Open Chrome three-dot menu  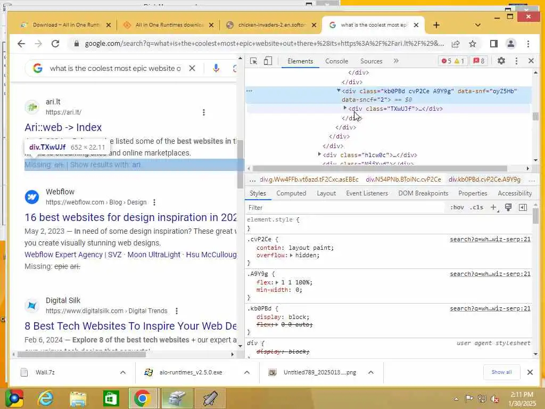(528, 44)
